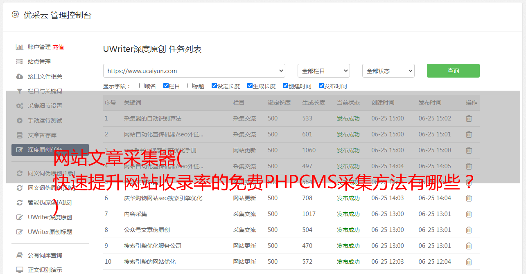
Task: Delete task row 公众号文章伪原创
Action: click(x=469, y=230)
